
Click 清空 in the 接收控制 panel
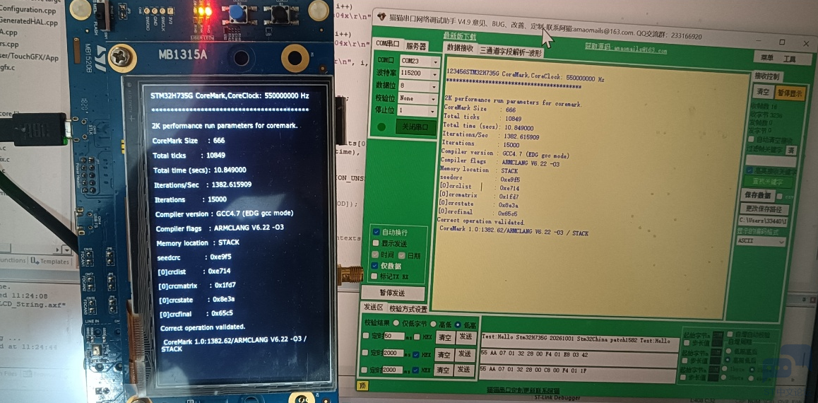coord(763,93)
